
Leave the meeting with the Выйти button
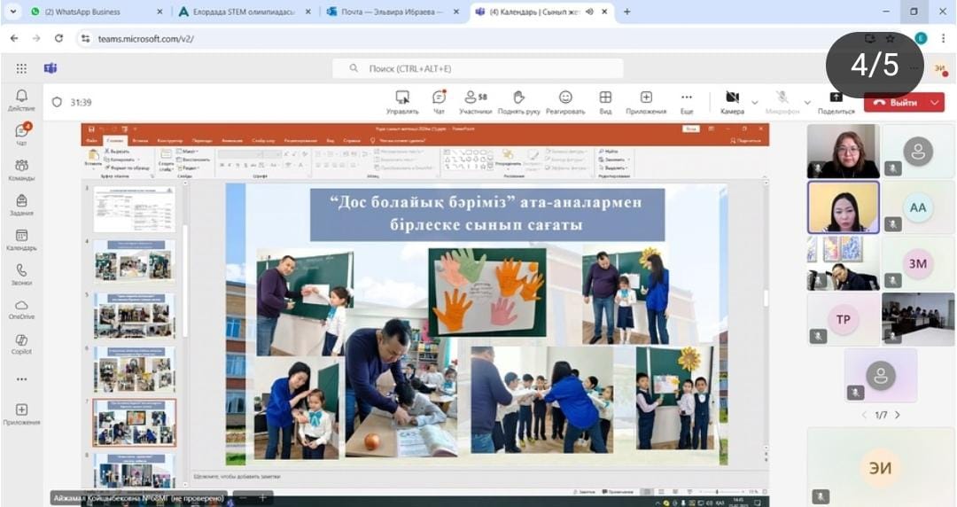[x=895, y=103]
